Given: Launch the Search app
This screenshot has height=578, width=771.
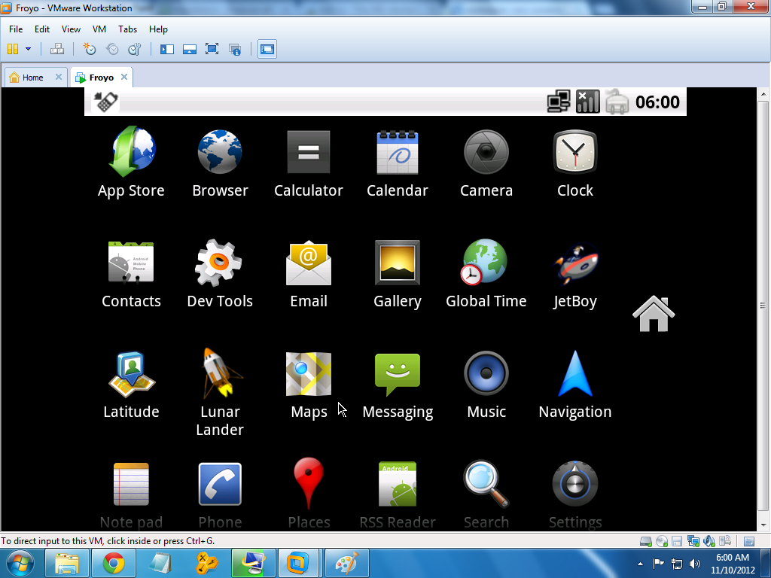Looking at the screenshot, I should [486, 494].
